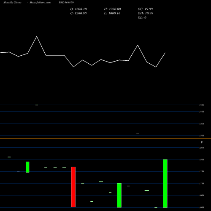
Task: Open the MunafaSutra.com label
Action: click(x=40, y=3)
